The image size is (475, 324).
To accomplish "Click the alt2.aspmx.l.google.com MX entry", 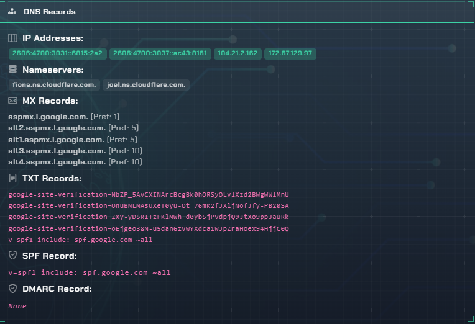I will click(x=56, y=128).
